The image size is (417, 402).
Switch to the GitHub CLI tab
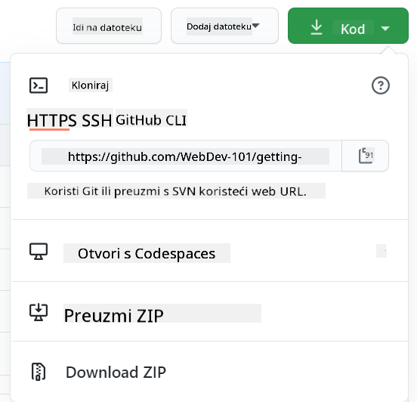pyautogui.click(x=151, y=120)
